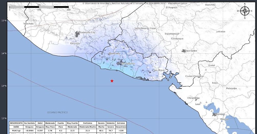257x134 pixels.
Task: Click the red star epicenter marker
Action: (x=112, y=81)
